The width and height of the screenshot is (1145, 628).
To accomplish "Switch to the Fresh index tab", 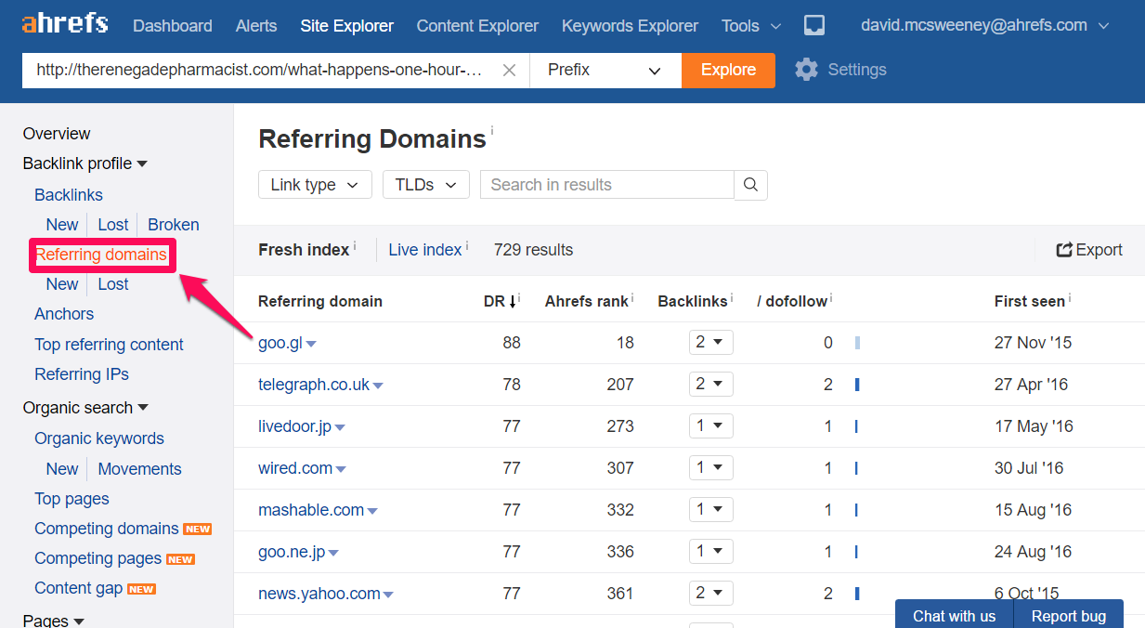I will point(304,250).
